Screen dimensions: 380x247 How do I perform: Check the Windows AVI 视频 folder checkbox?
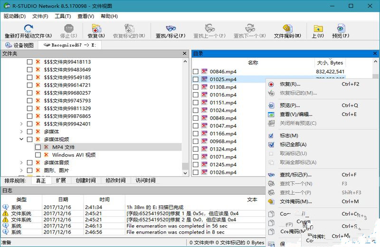38,155
